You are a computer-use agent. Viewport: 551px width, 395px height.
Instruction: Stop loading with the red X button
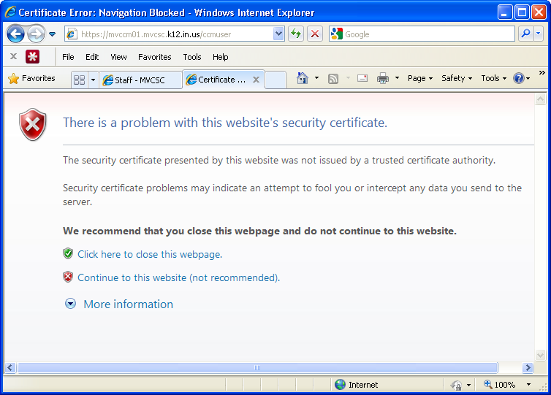315,34
